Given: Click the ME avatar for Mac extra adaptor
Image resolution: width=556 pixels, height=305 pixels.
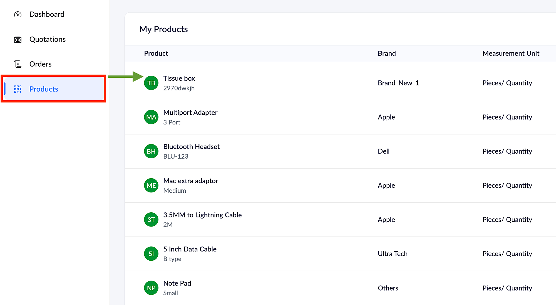Looking at the screenshot, I should click(x=151, y=185).
